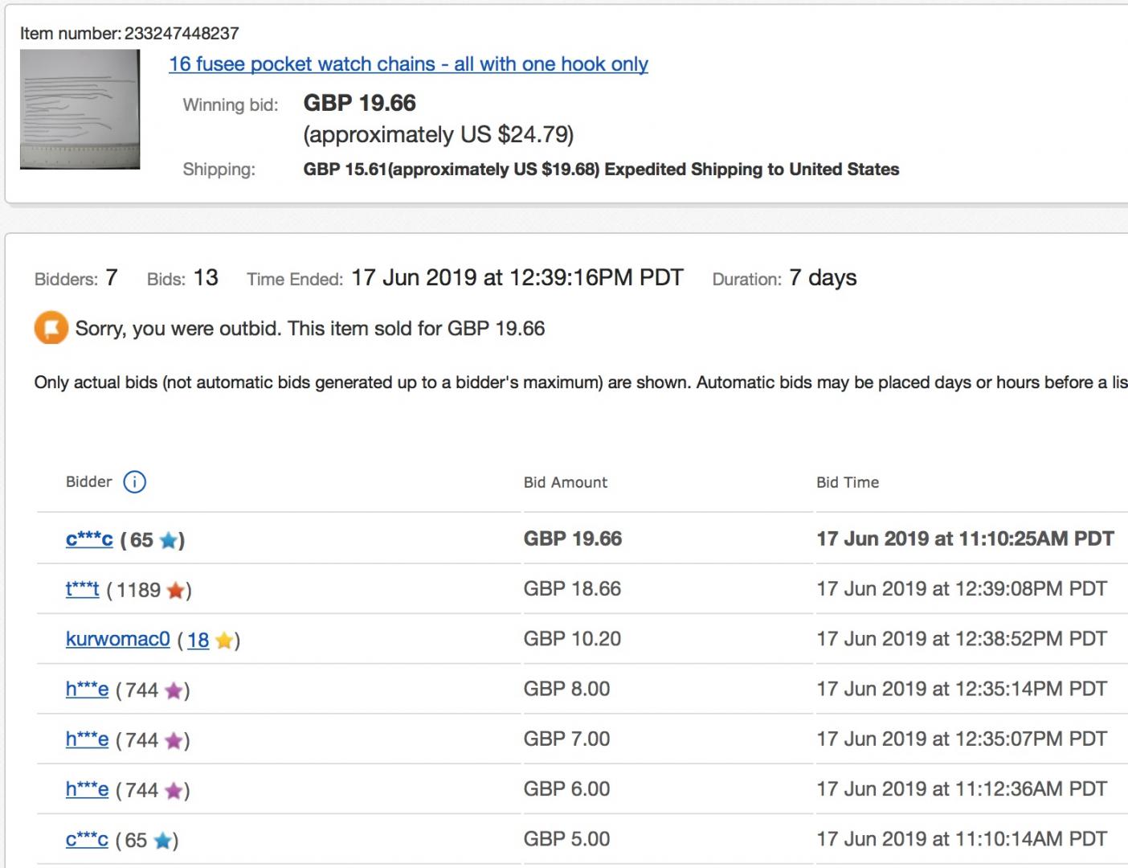Open bidder h***e in the GBP 7.00 row

tap(87, 739)
